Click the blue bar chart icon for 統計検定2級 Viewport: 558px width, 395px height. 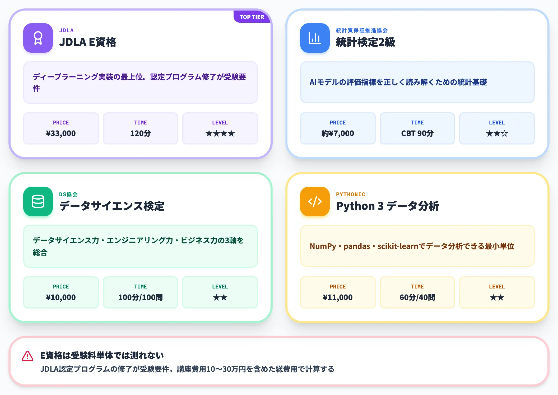click(x=315, y=38)
